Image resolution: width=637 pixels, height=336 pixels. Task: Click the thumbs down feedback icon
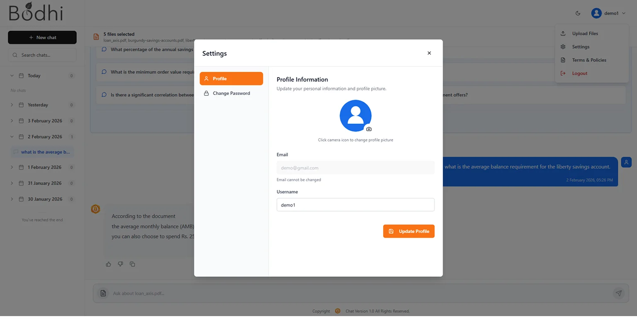point(120,264)
